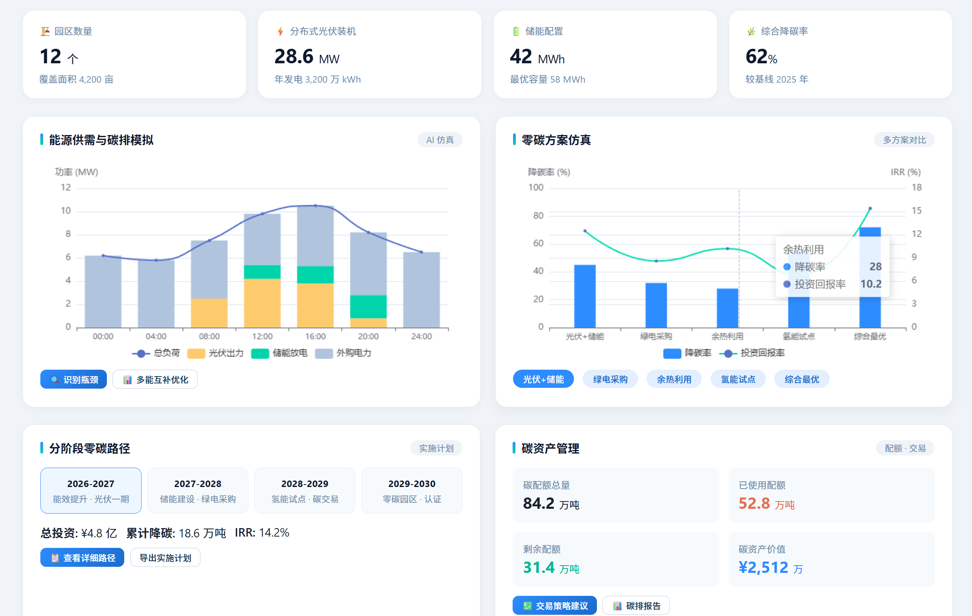Click the lightning bolt photovoltaic icon
Screen dimensions: 972x616
click(281, 31)
